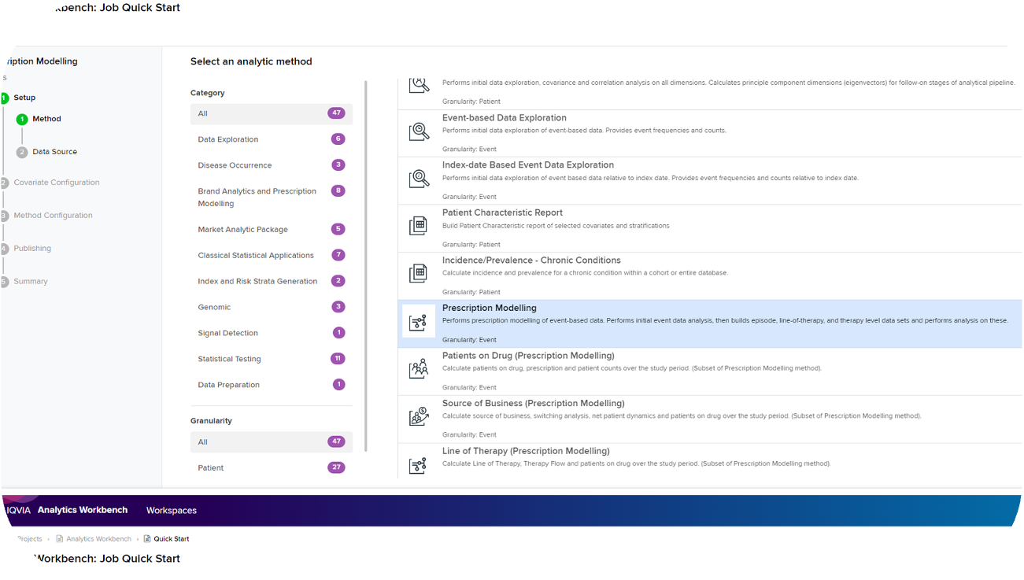The width and height of the screenshot is (1024, 580).
Task: Choose the Genomic category
Action: point(272,307)
